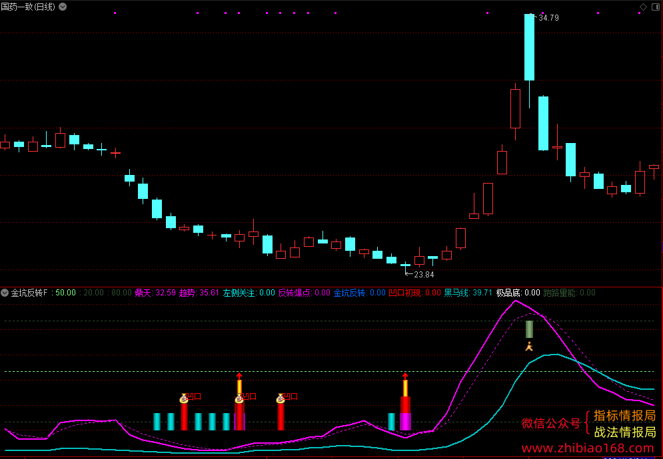Click the 极品底: 0.00 readout
This screenshot has height=459, width=663.
tap(518, 293)
